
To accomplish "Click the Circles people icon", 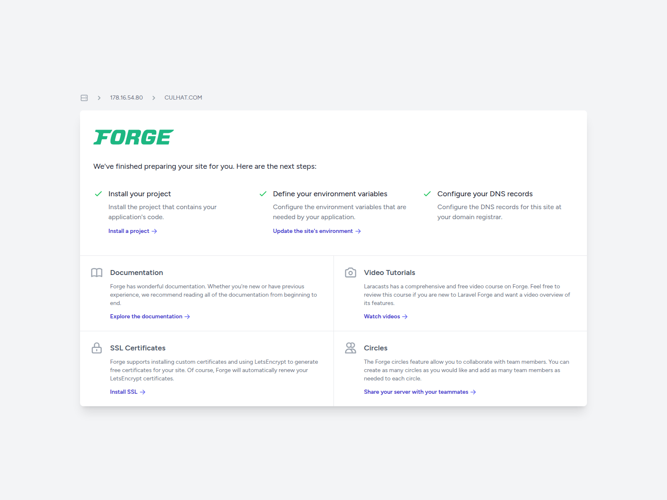I will (x=351, y=348).
